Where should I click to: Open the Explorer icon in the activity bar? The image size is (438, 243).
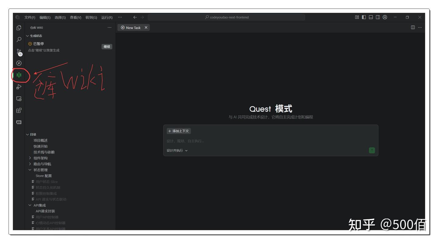[19, 28]
